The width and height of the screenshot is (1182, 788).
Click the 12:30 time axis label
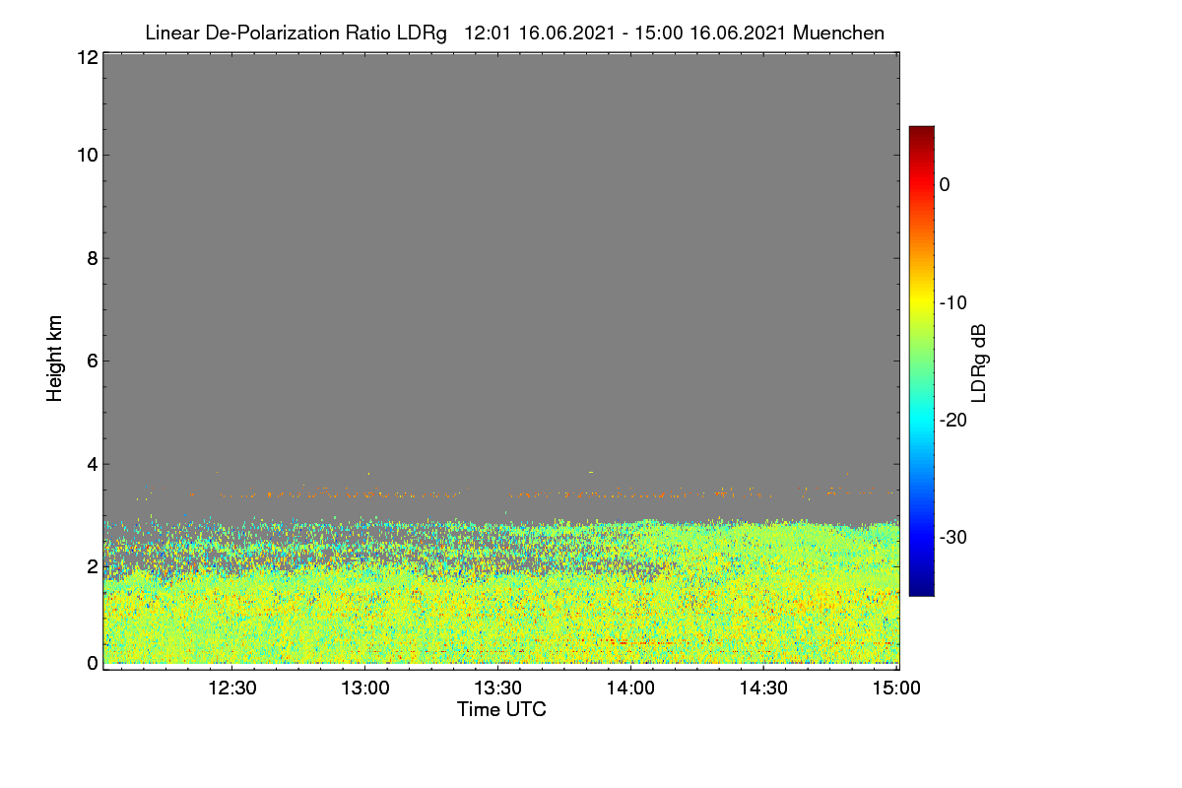coord(233,689)
